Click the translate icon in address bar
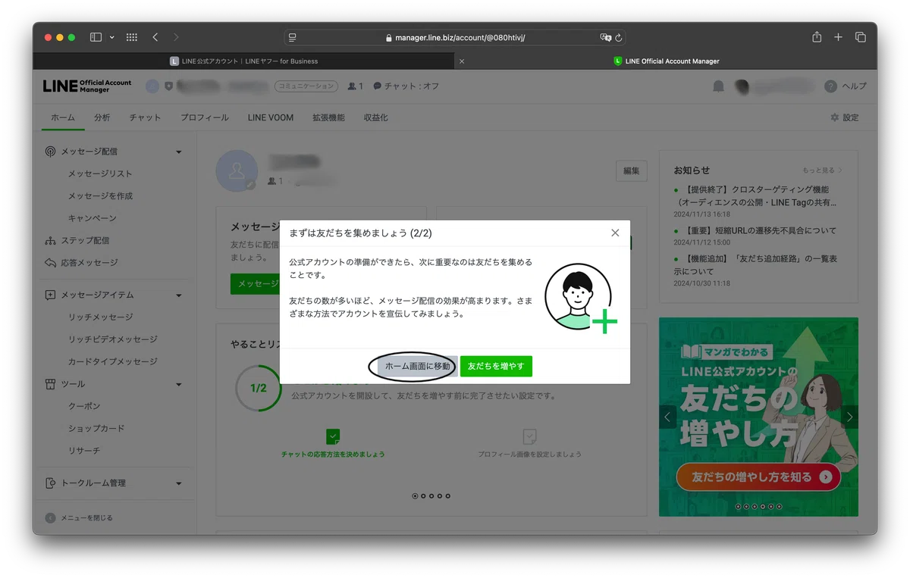 [x=605, y=37]
